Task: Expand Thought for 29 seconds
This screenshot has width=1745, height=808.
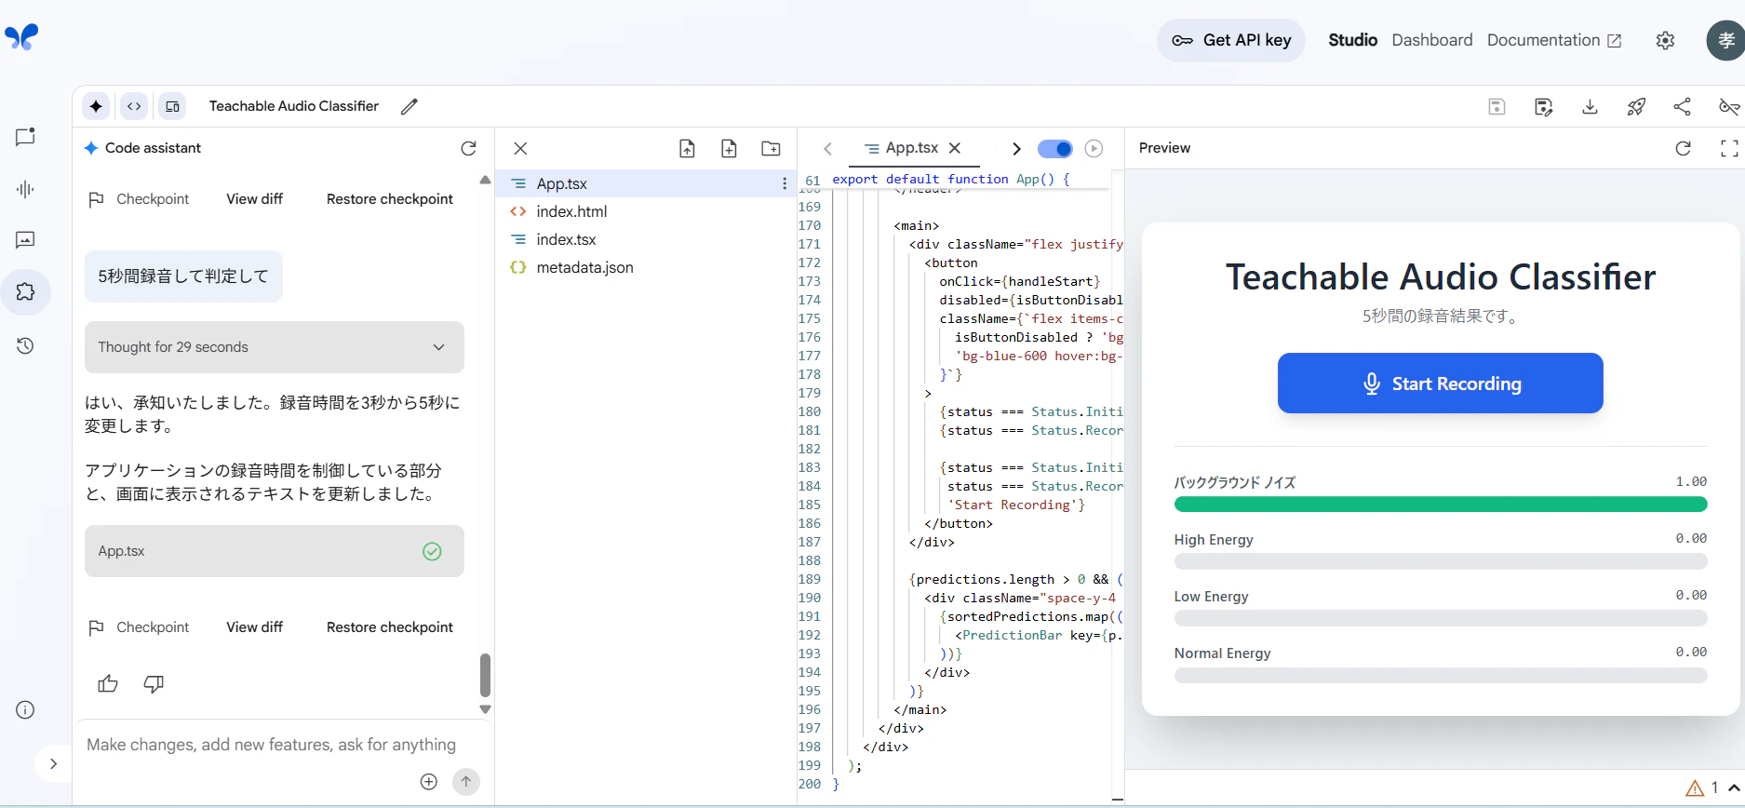Action: point(275,347)
